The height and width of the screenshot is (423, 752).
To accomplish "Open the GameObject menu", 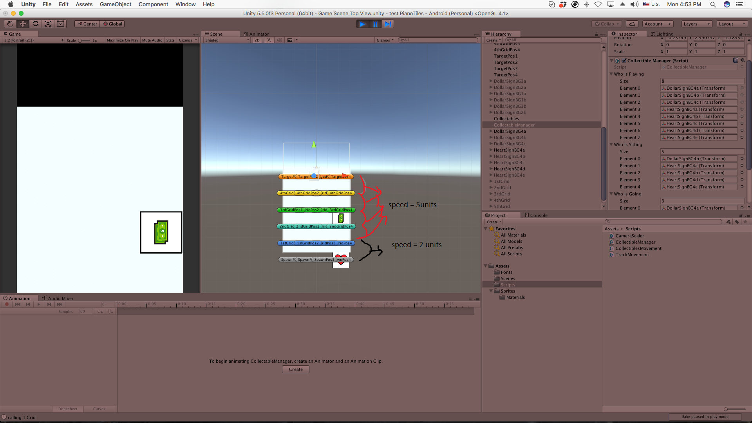I will (x=116, y=4).
